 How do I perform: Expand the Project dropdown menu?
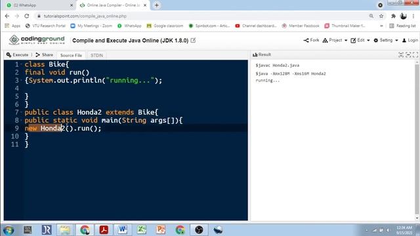pyautogui.click(x=335, y=40)
